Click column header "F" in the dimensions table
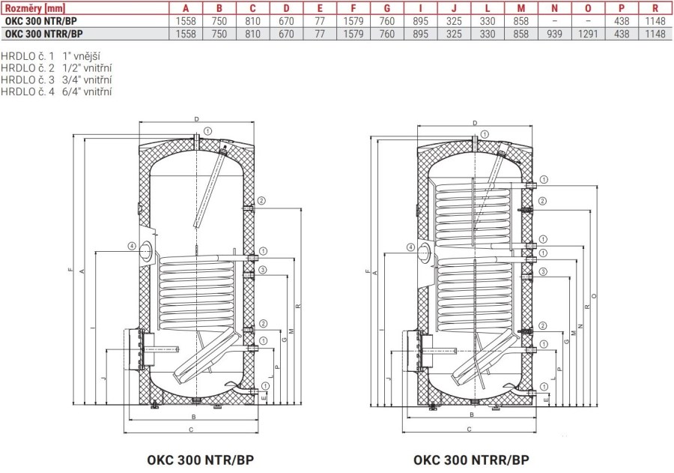674x473 pixels. [353, 8]
